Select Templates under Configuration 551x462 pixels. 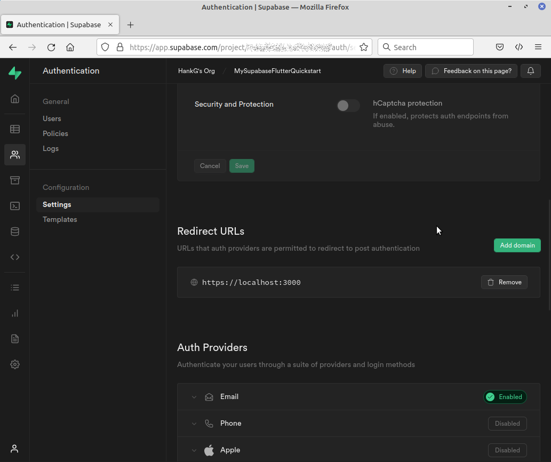60,219
